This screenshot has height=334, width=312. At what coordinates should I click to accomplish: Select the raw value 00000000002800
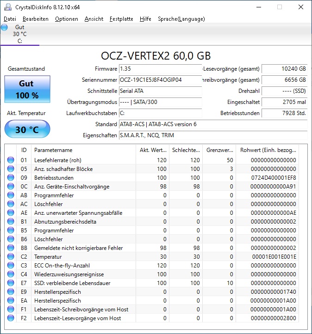274,318
